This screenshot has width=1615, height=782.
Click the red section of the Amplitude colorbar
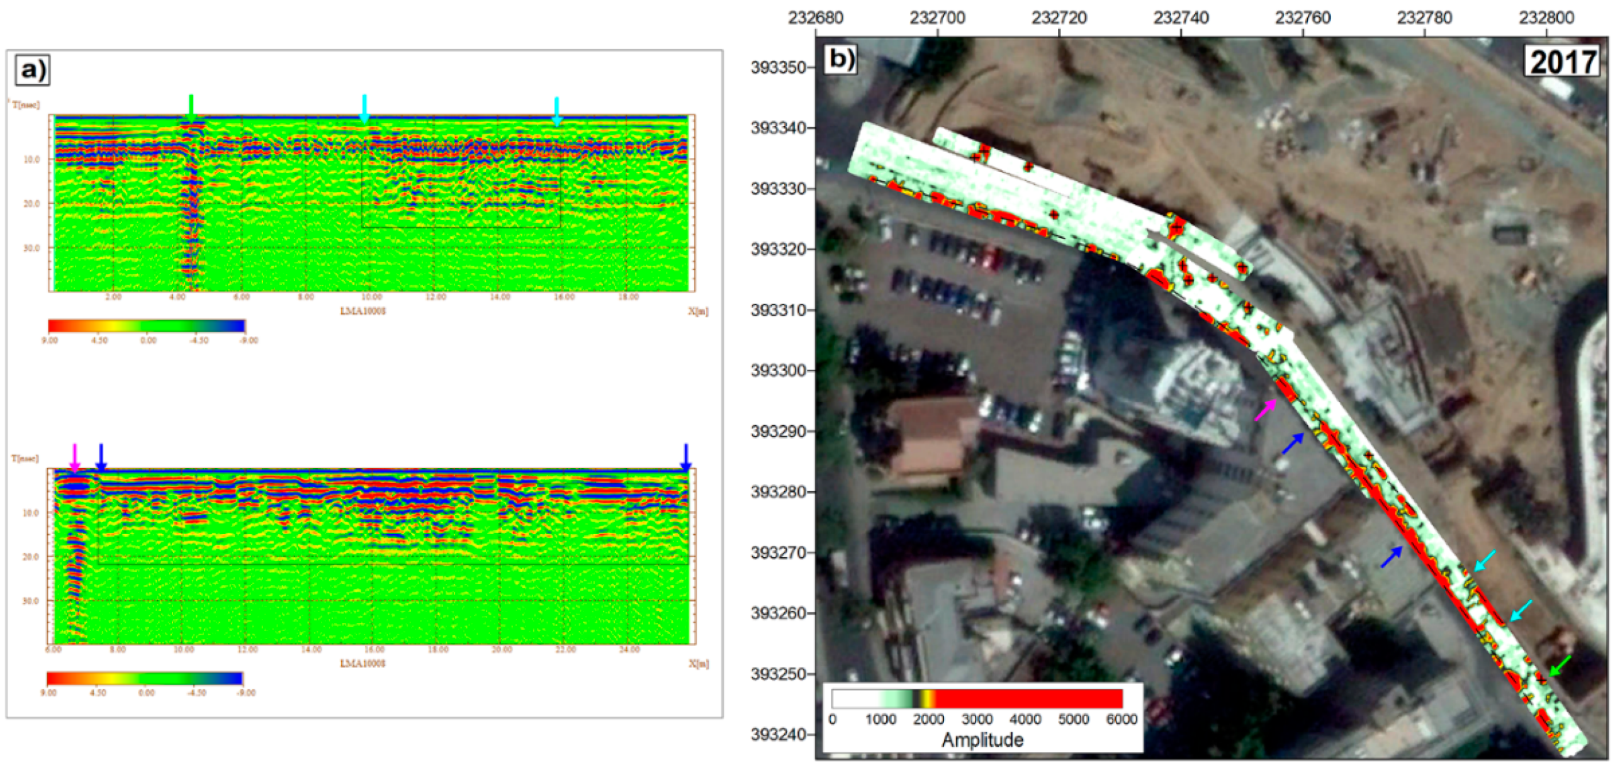(x=1028, y=698)
